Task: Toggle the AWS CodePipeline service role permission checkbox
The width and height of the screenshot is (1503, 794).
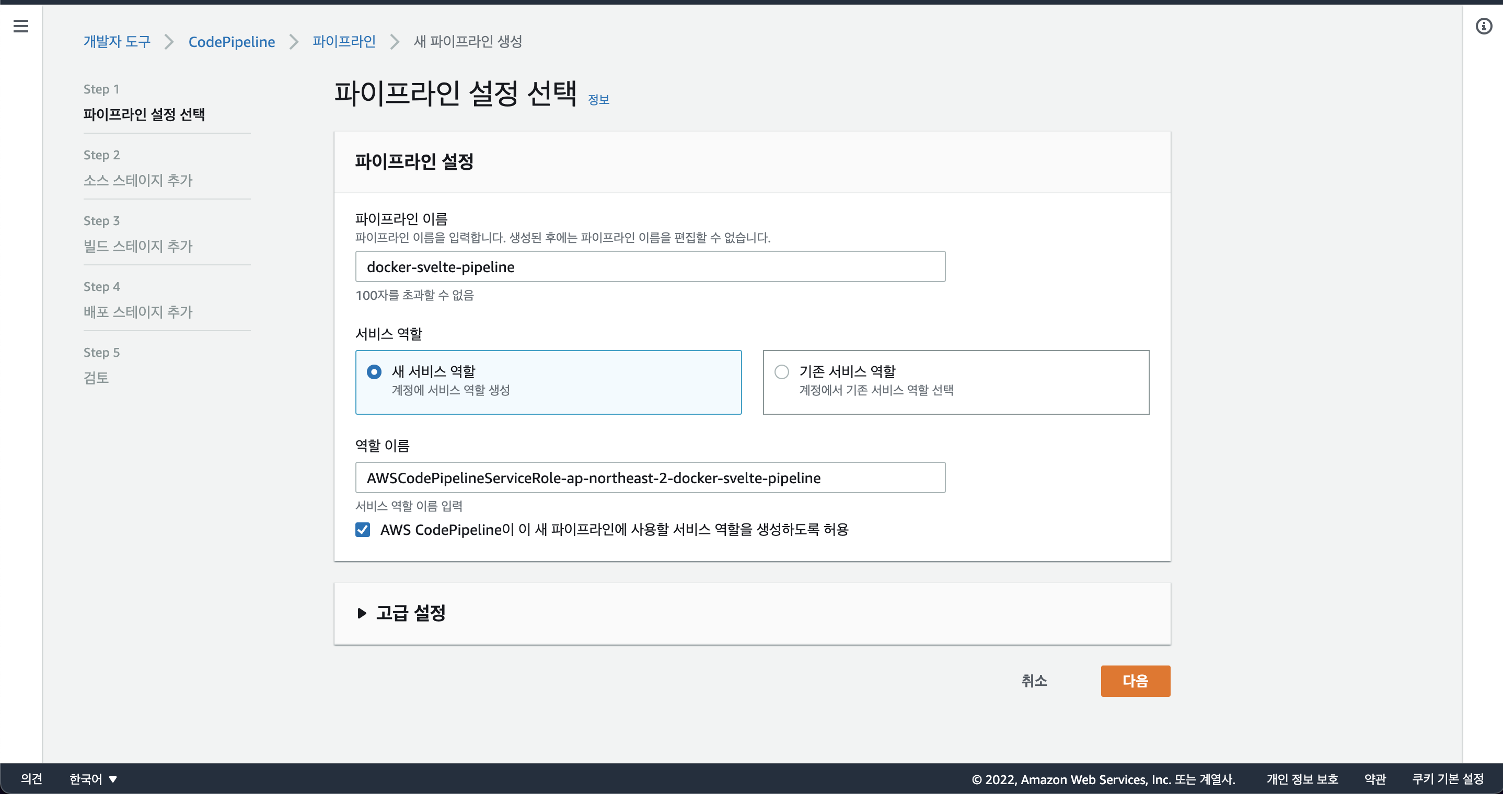Action: coord(362,530)
